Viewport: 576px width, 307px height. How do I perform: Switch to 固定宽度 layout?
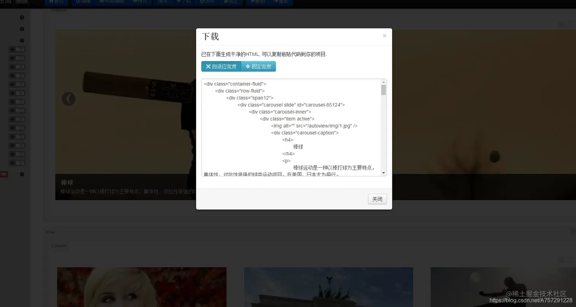coord(259,66)
